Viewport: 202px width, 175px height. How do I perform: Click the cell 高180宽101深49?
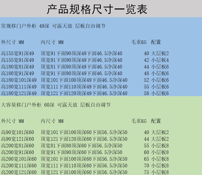click(19, 80)
